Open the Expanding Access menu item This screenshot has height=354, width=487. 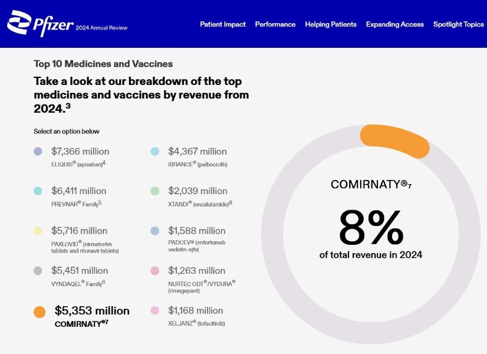395,24
